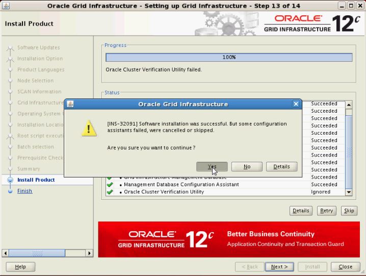
Task: Maximize the installer window
Action: point(351,6)
